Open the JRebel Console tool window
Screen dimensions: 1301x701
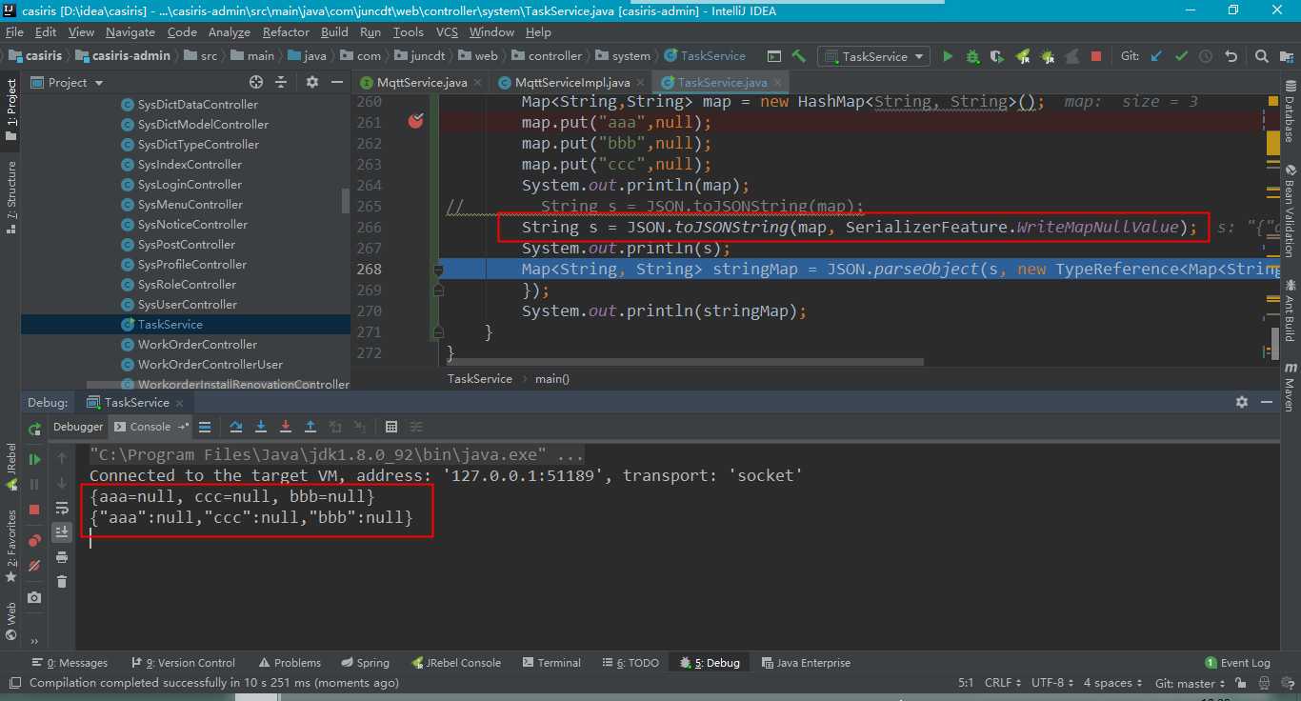[x=456, y=663]
